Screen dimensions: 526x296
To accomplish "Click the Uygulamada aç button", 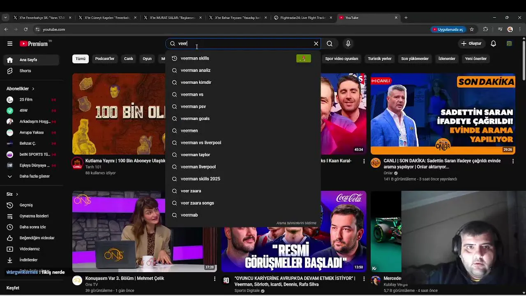I will pyautogui.click(x=448, y=29).
